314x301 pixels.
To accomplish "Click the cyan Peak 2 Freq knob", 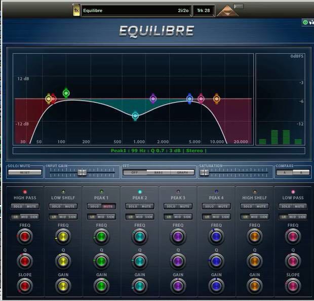I will tap(140, 237).
